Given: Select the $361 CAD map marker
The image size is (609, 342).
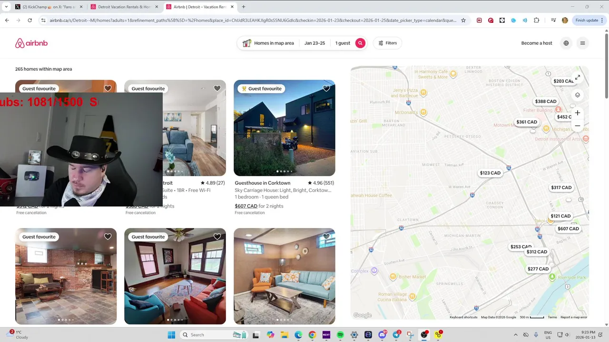Looking at the screenshot, I should click(x=527, y=122).
